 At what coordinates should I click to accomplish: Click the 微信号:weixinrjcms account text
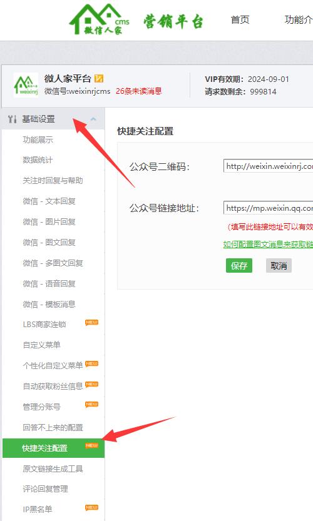[77, 91]
